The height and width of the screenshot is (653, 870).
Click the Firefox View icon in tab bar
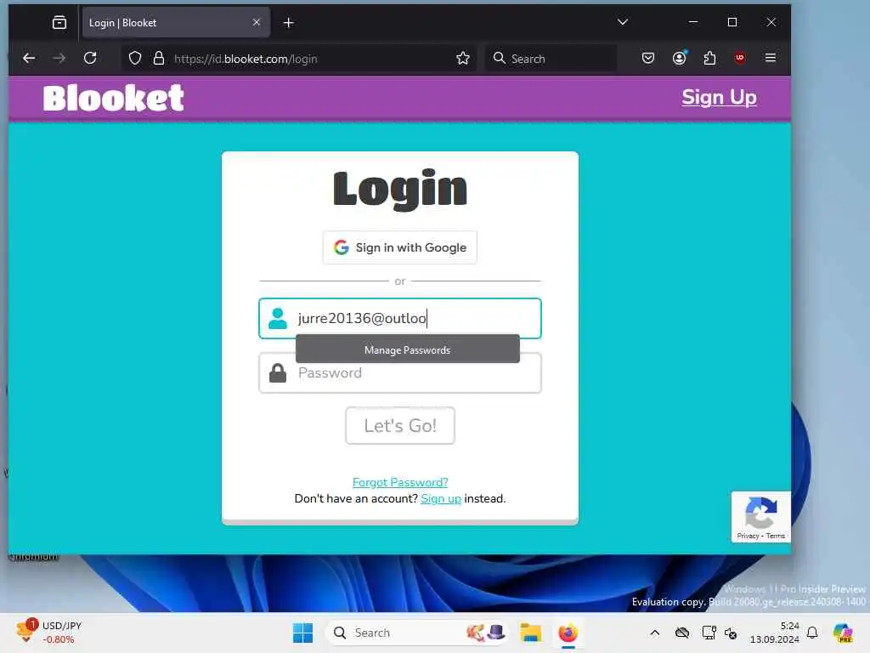pyautogui.click(x=59, y=23)
